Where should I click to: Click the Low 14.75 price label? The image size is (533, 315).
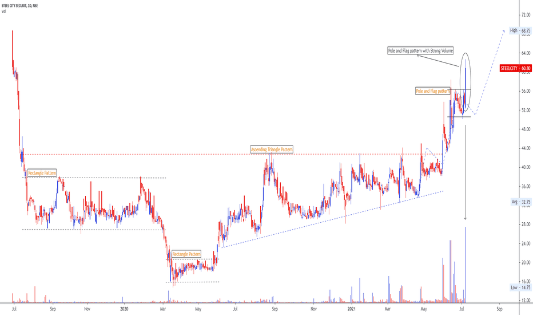click(x=520, y=288)
